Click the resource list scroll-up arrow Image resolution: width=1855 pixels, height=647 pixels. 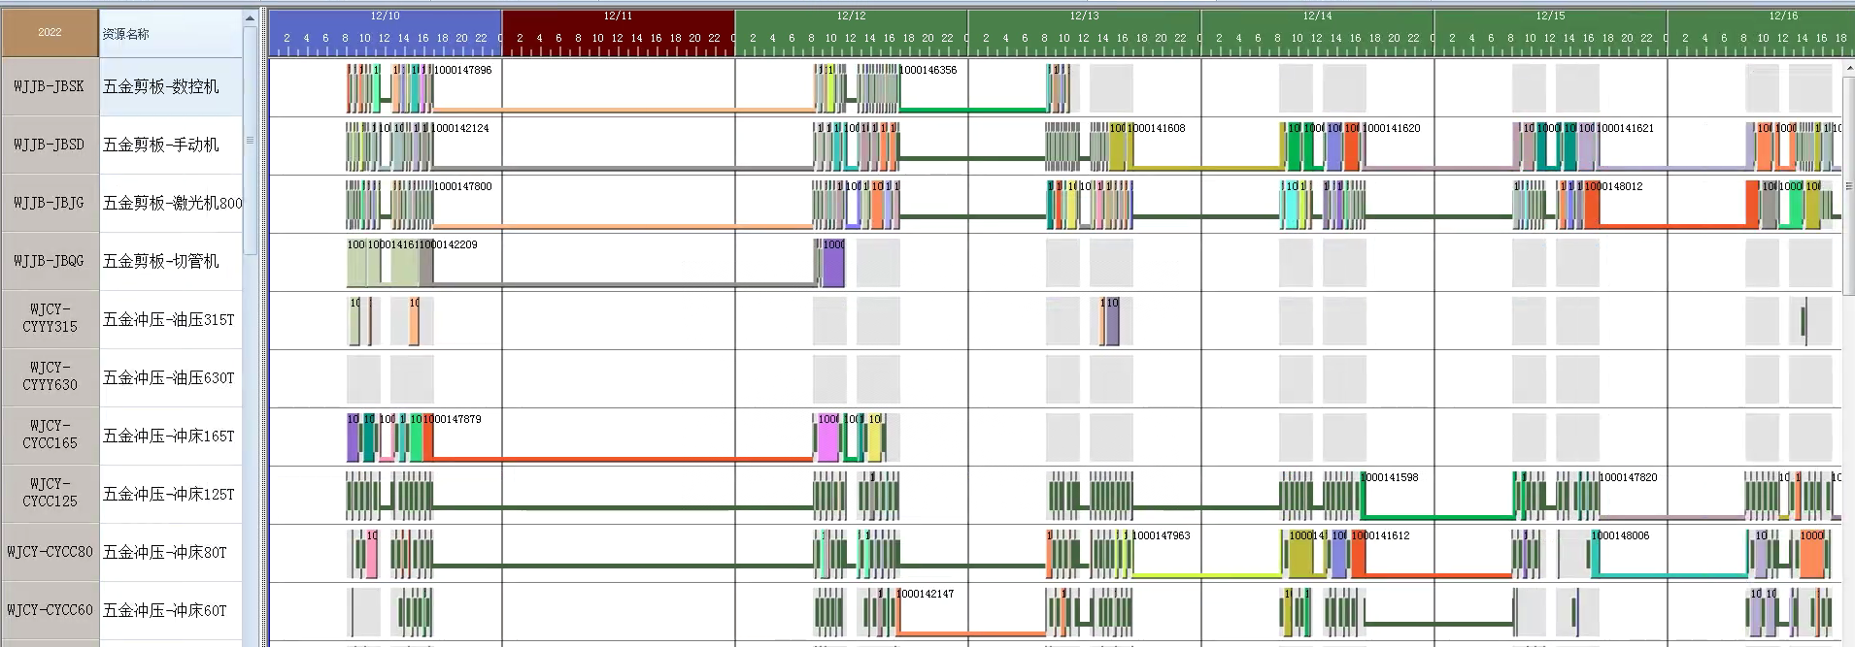[x=250, y=18]
